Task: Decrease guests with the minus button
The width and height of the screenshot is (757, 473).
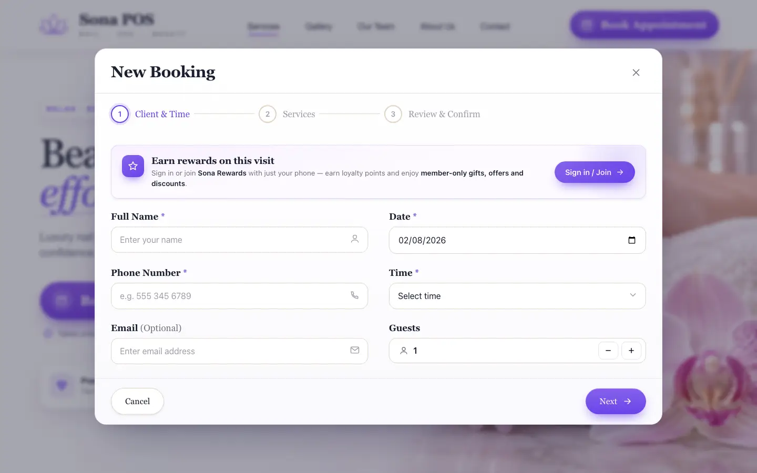Action: pyautogui.click(x=608, y=351)
